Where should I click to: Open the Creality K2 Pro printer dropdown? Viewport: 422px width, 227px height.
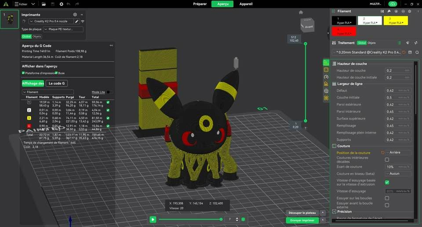[52, 21]
